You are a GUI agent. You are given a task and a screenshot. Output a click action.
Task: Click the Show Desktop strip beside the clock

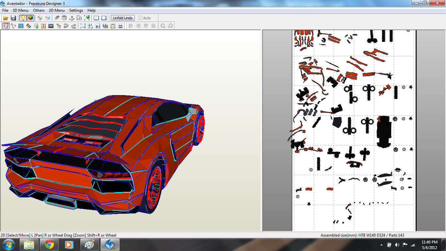point(443,244)
